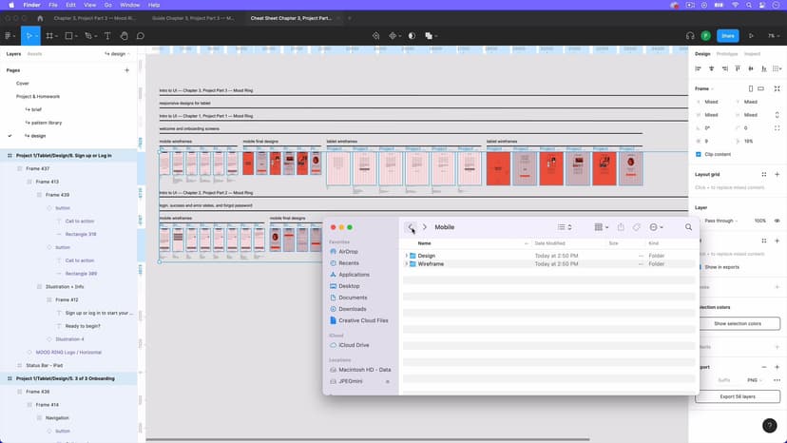Click Export 58 layers button
Viewport: 787px width, 443px height.
point(738,396)
